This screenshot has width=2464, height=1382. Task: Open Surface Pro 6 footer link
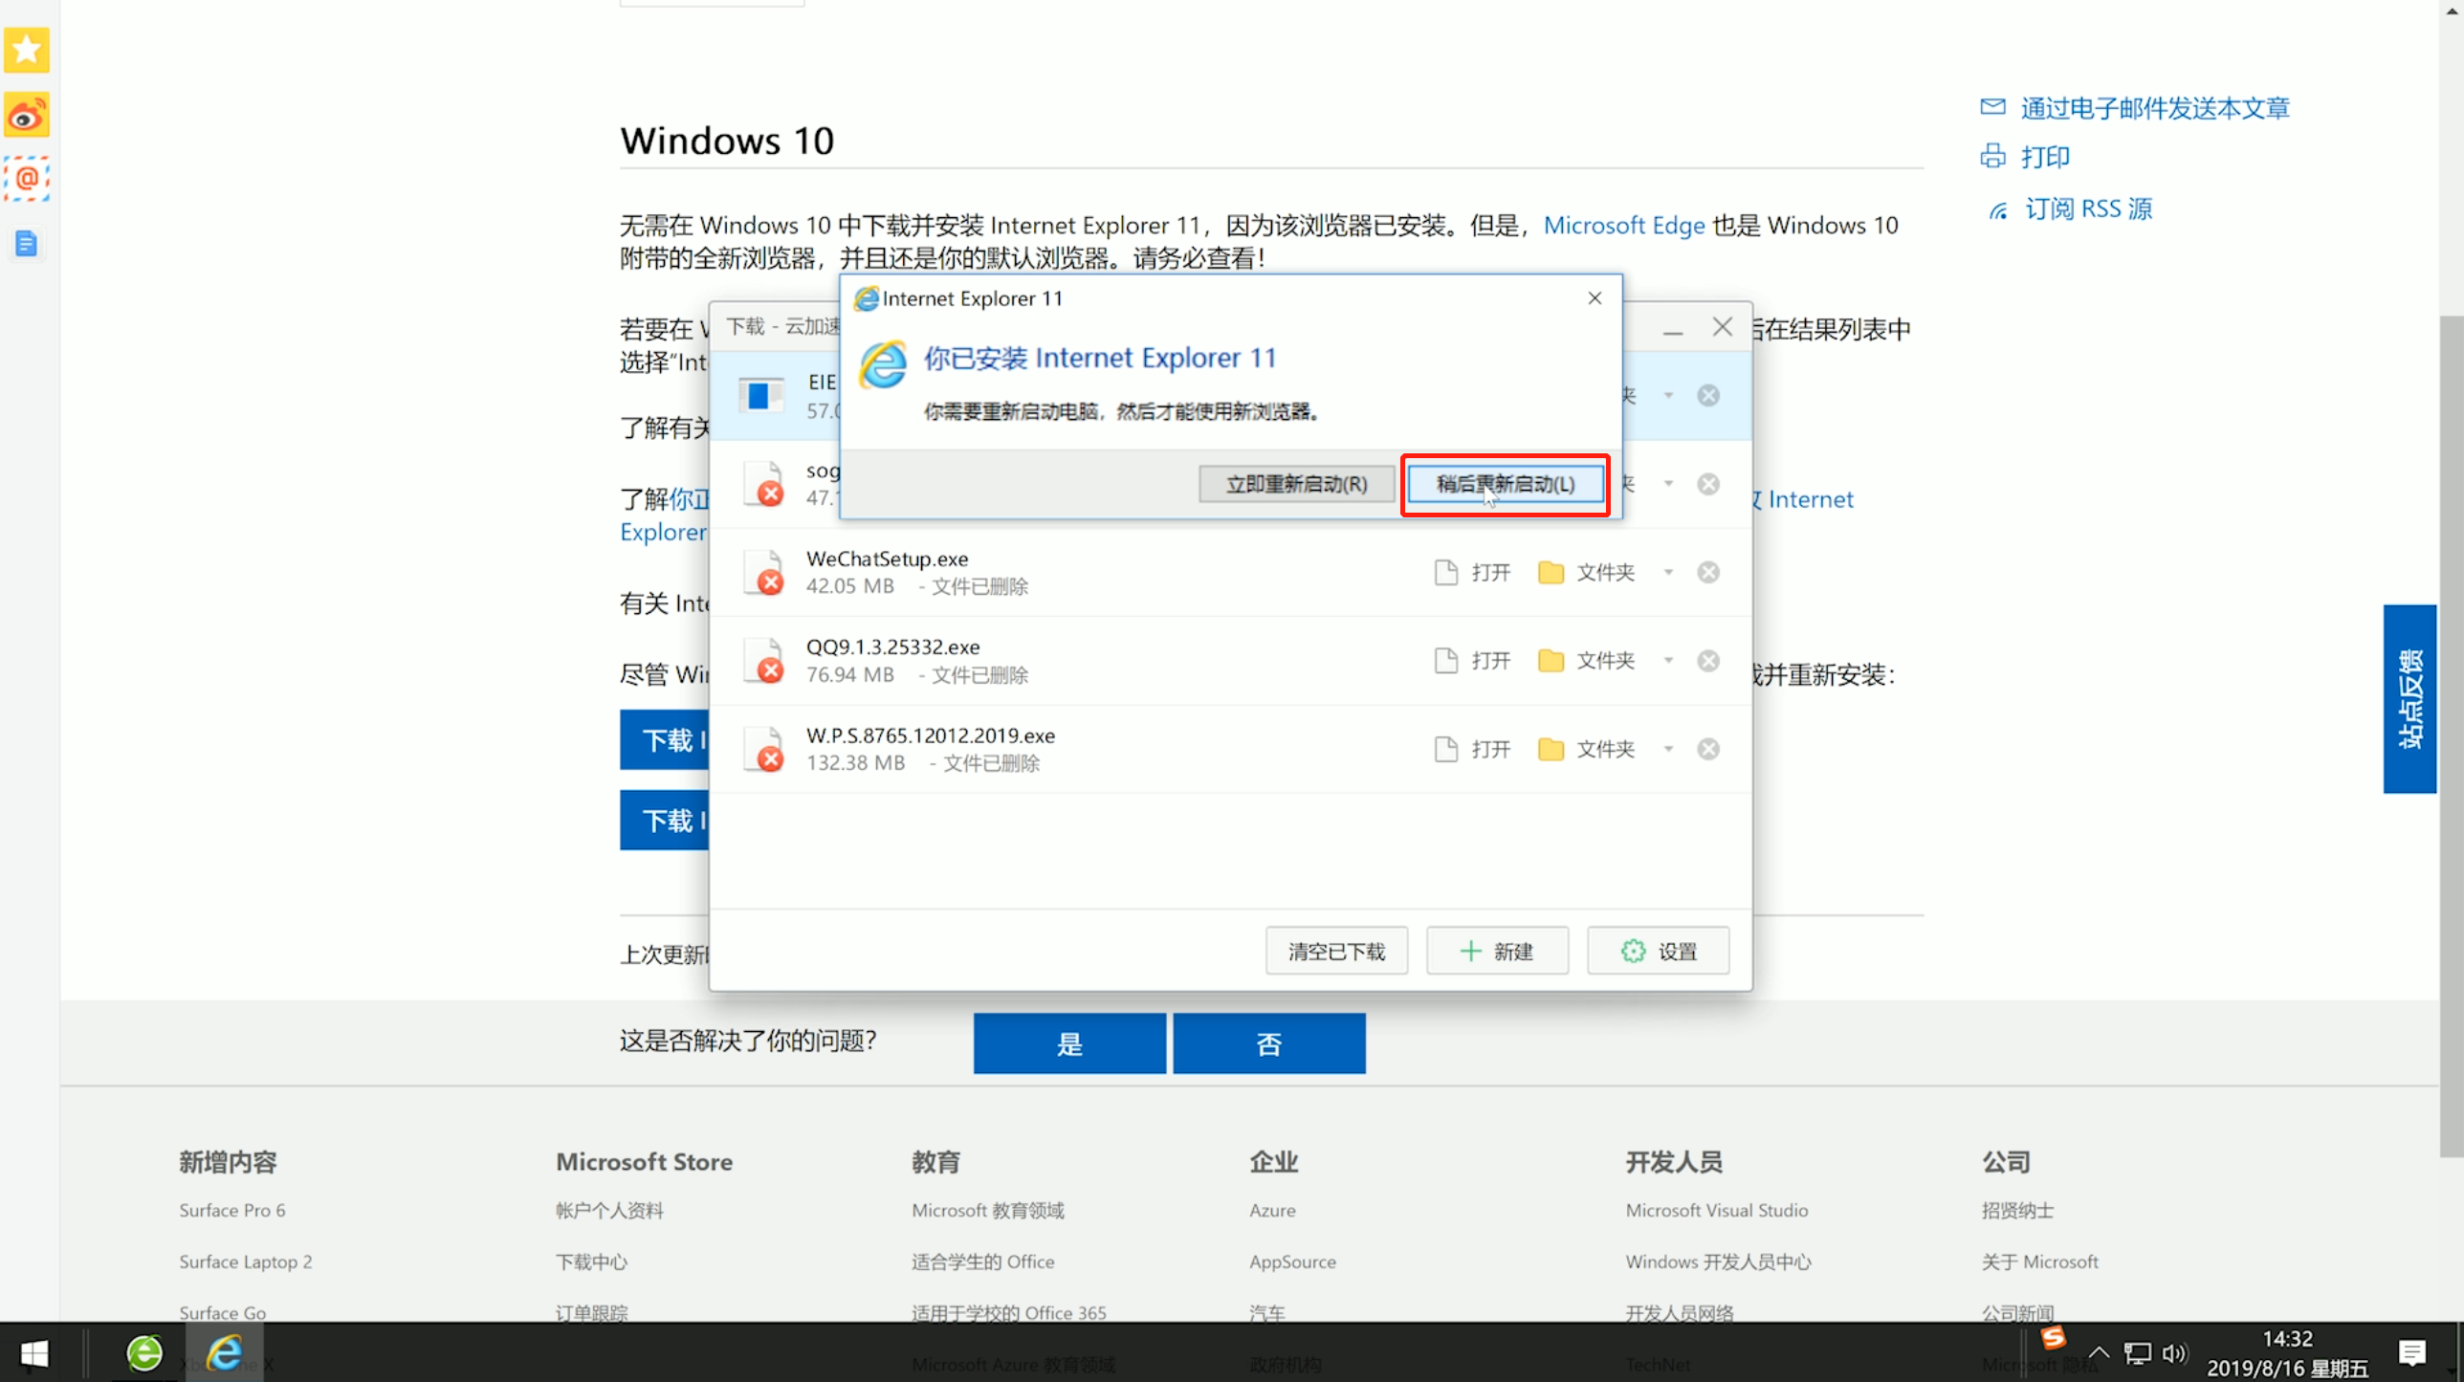[232, 1211]
